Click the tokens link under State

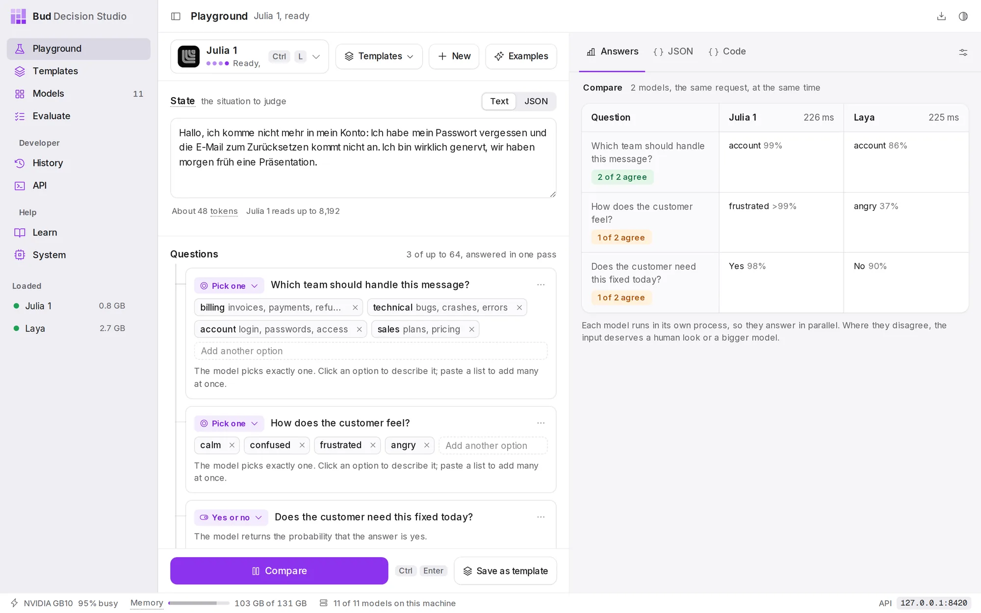[x=224, y=211]
